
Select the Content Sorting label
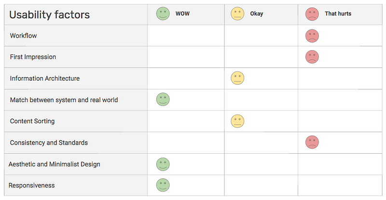tap(32, 121)
